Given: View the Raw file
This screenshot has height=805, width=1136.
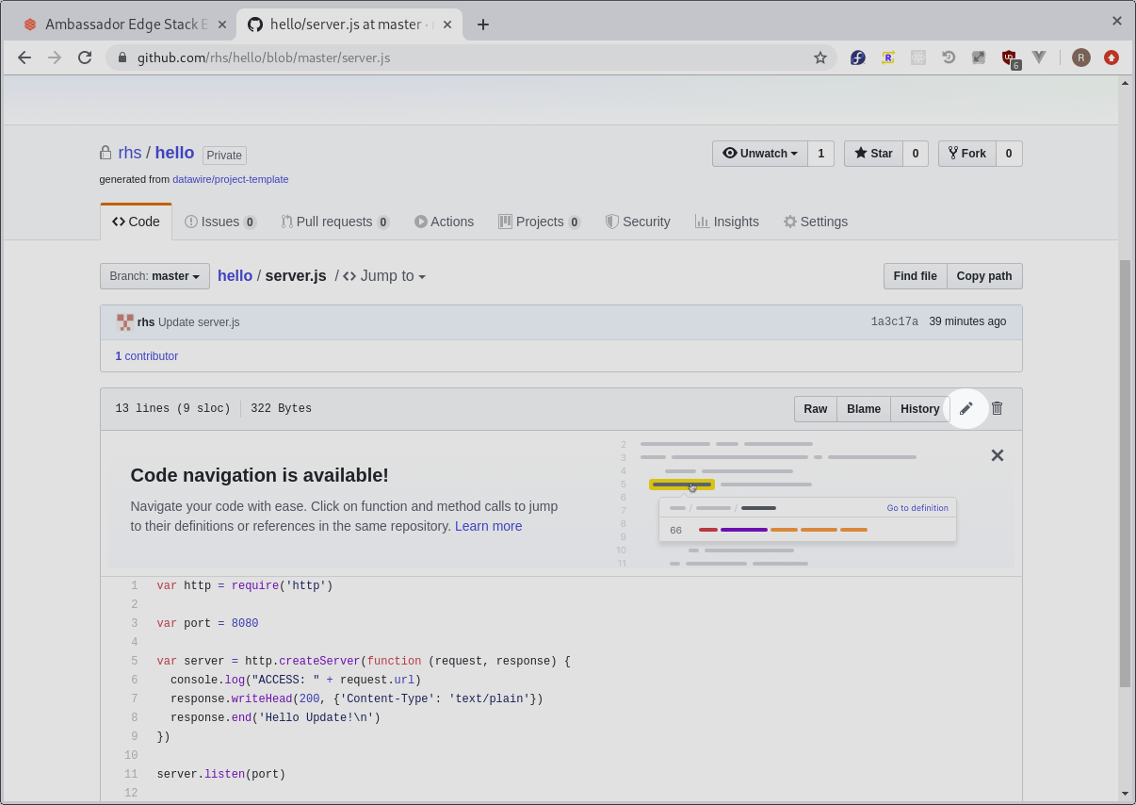Looking at the screenshot, I should click(816, 409).
